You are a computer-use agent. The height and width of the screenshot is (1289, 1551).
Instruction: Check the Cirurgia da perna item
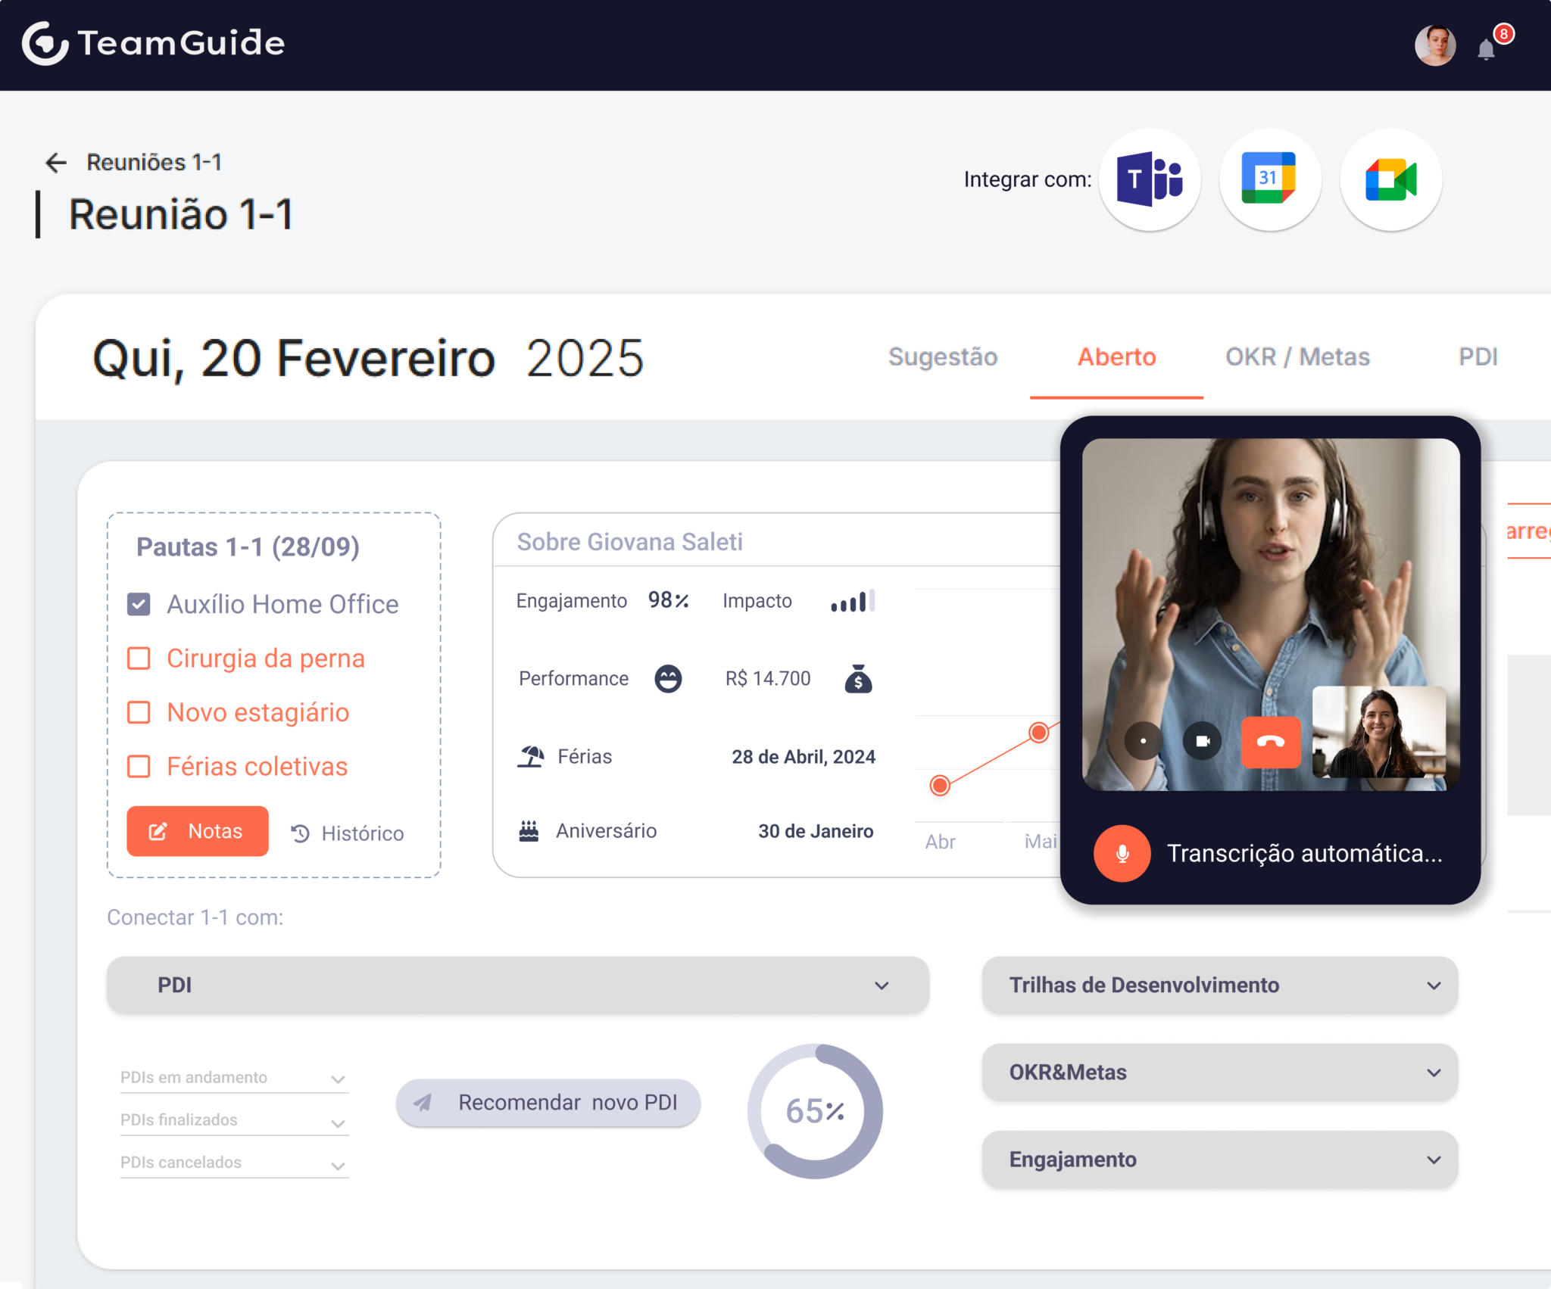pos(139,659)
